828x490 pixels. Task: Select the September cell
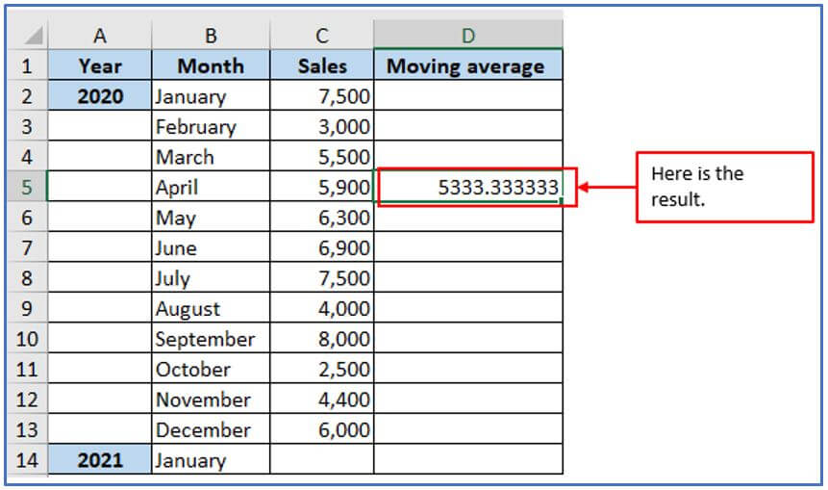click(x=211, y=338)
